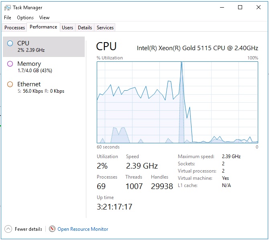The height and width of the screenshot is (240, 269).
Task: Click the orange Ethernet circle icon
Action: pos(10,84)
